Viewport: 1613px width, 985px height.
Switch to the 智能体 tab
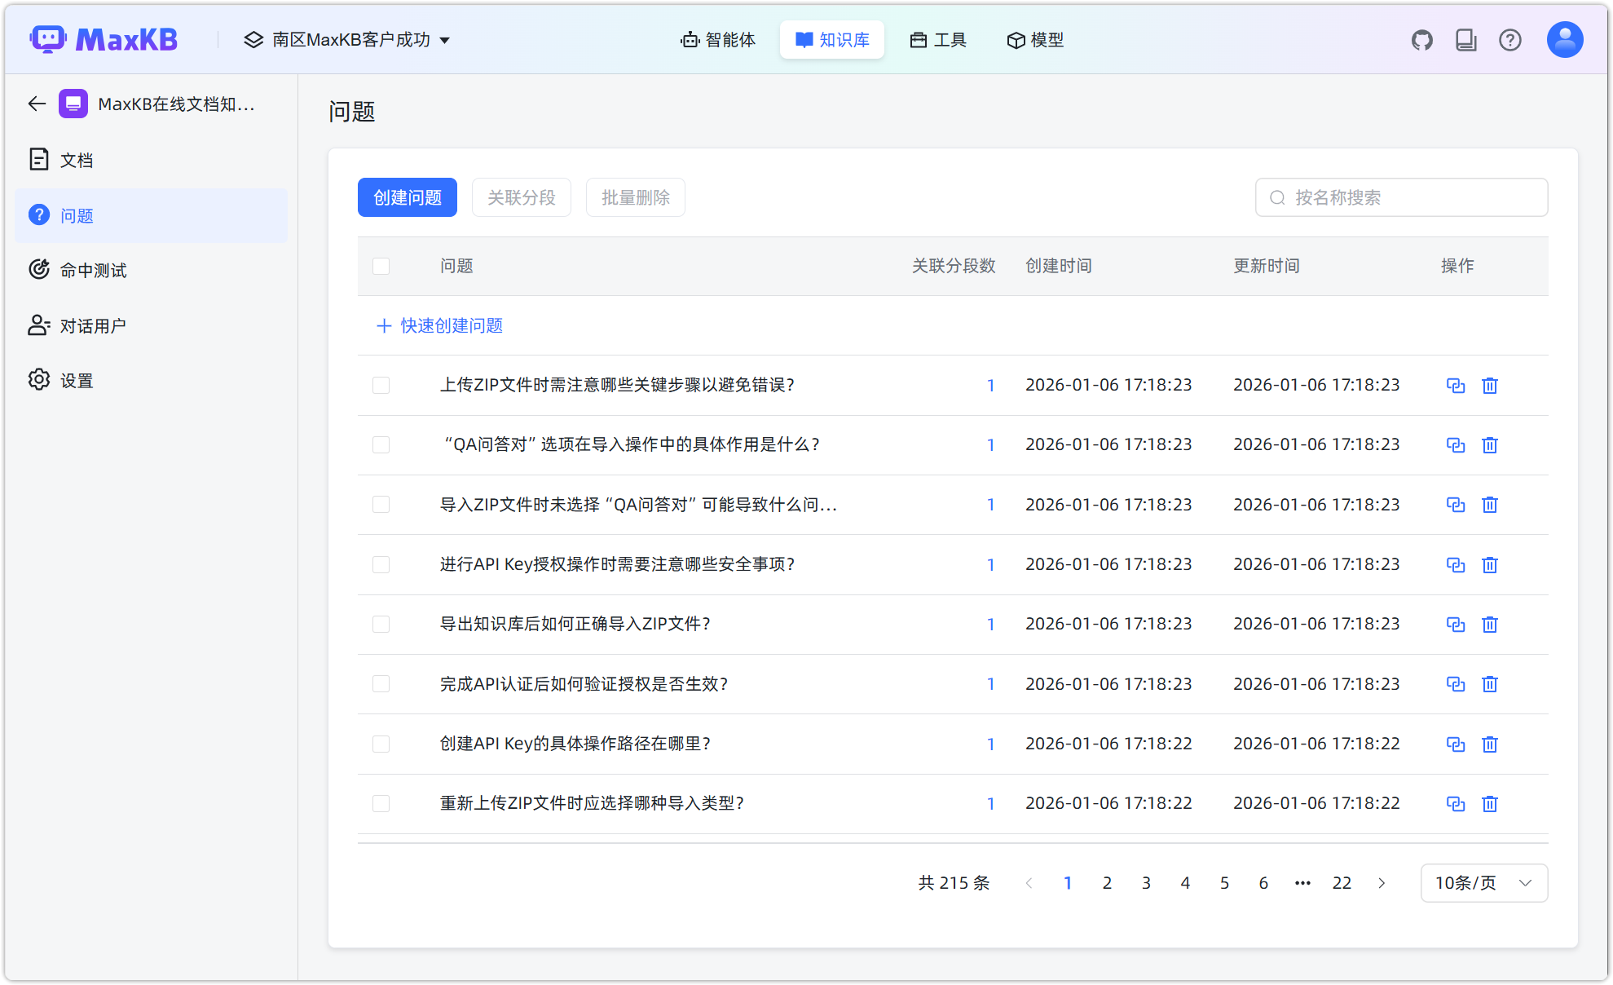[x=718, y=39]
